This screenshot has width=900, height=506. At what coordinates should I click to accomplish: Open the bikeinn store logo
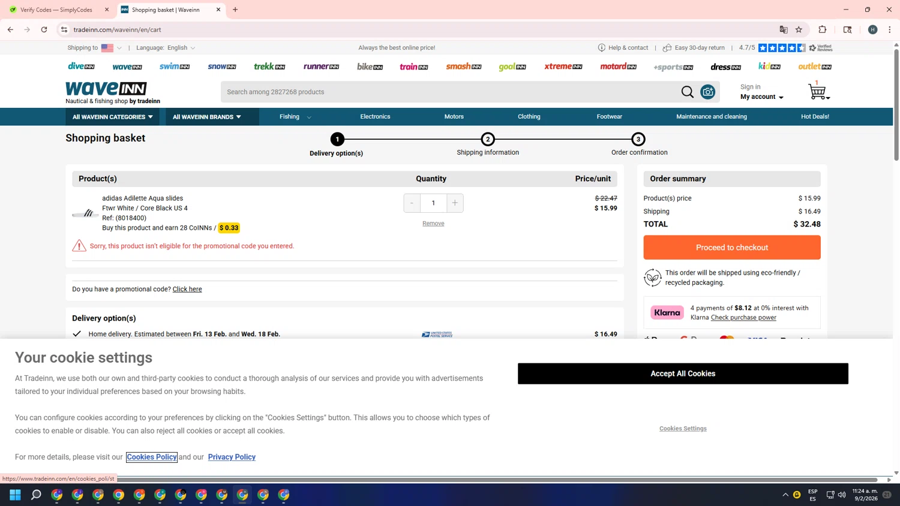370,67
